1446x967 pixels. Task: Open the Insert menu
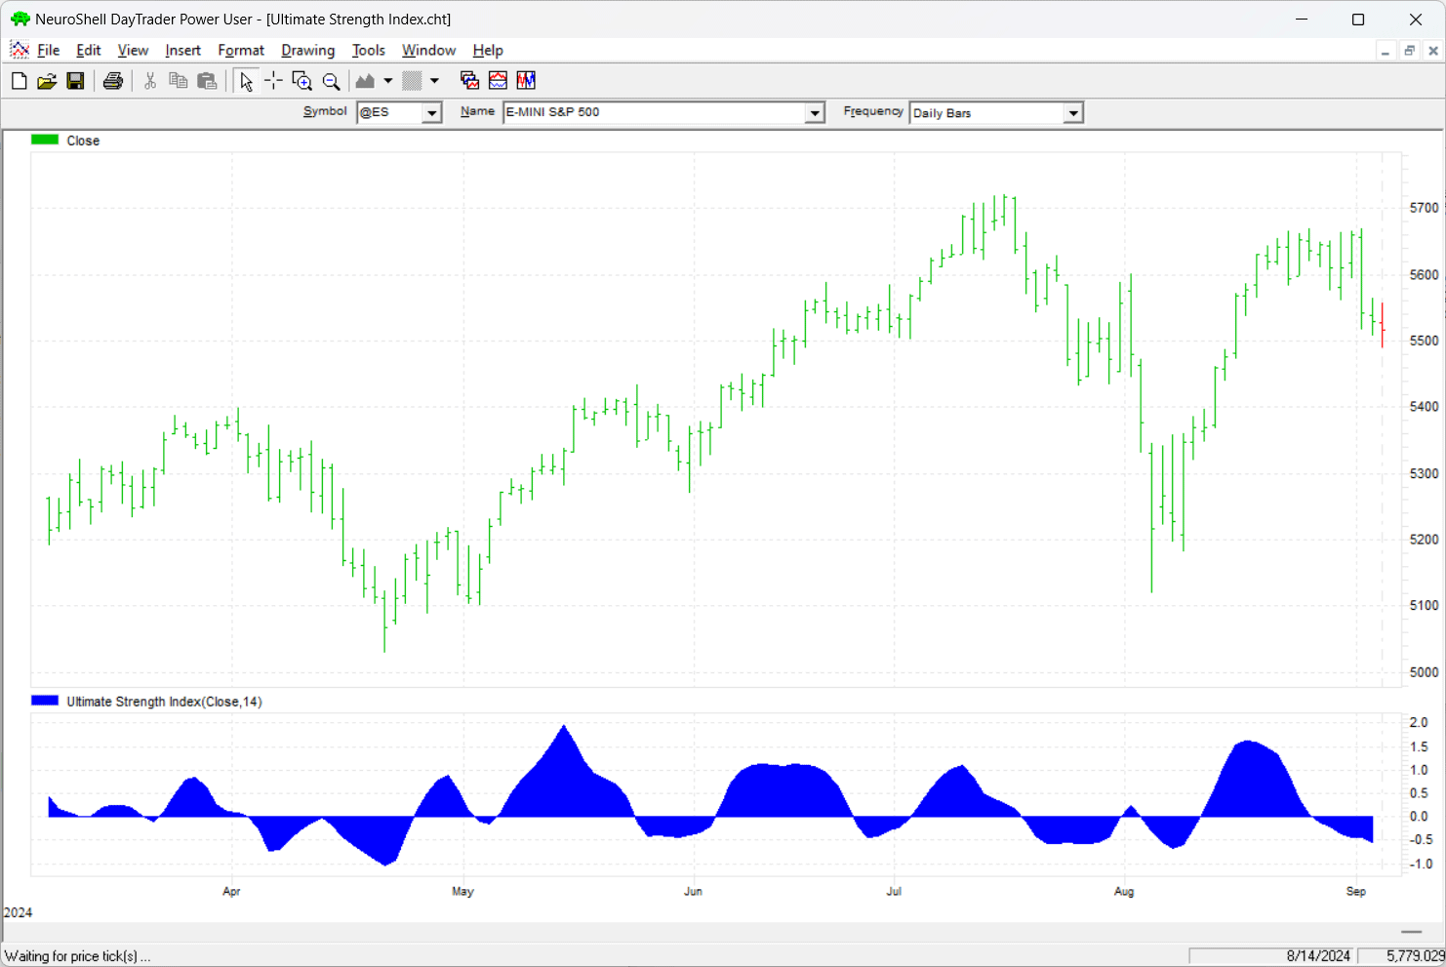pos(182,51)
